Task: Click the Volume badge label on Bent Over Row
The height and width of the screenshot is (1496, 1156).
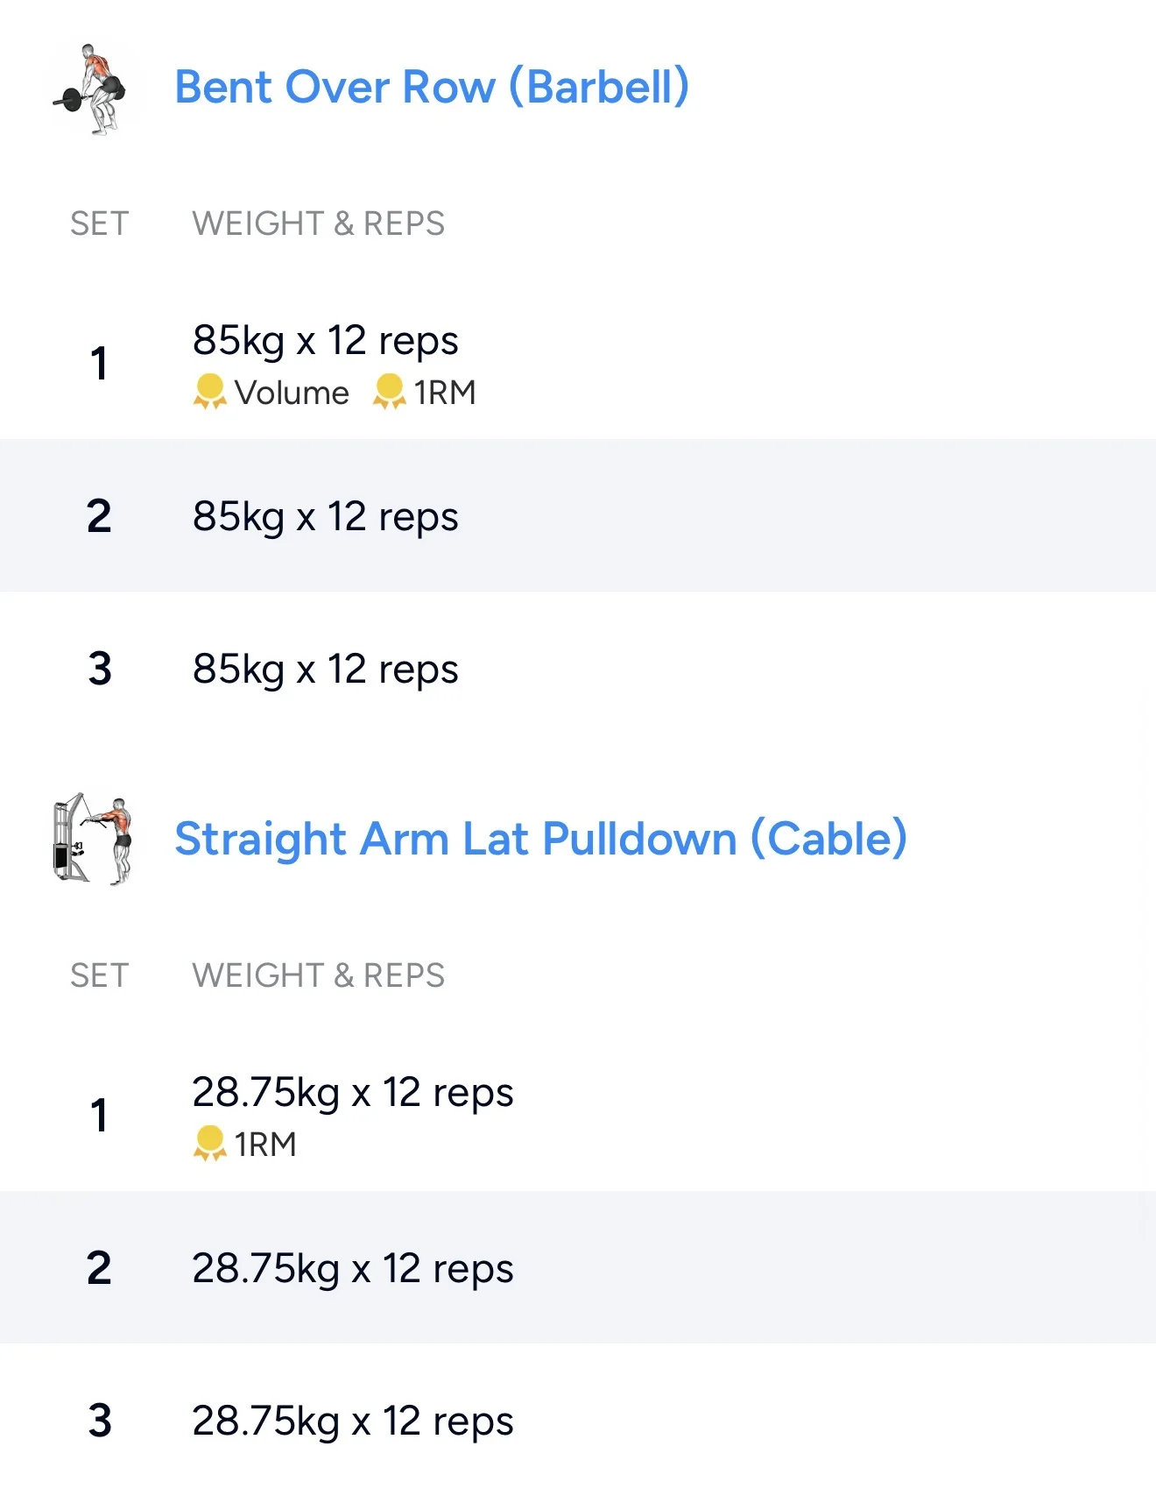Action: [x=292, y=393]
